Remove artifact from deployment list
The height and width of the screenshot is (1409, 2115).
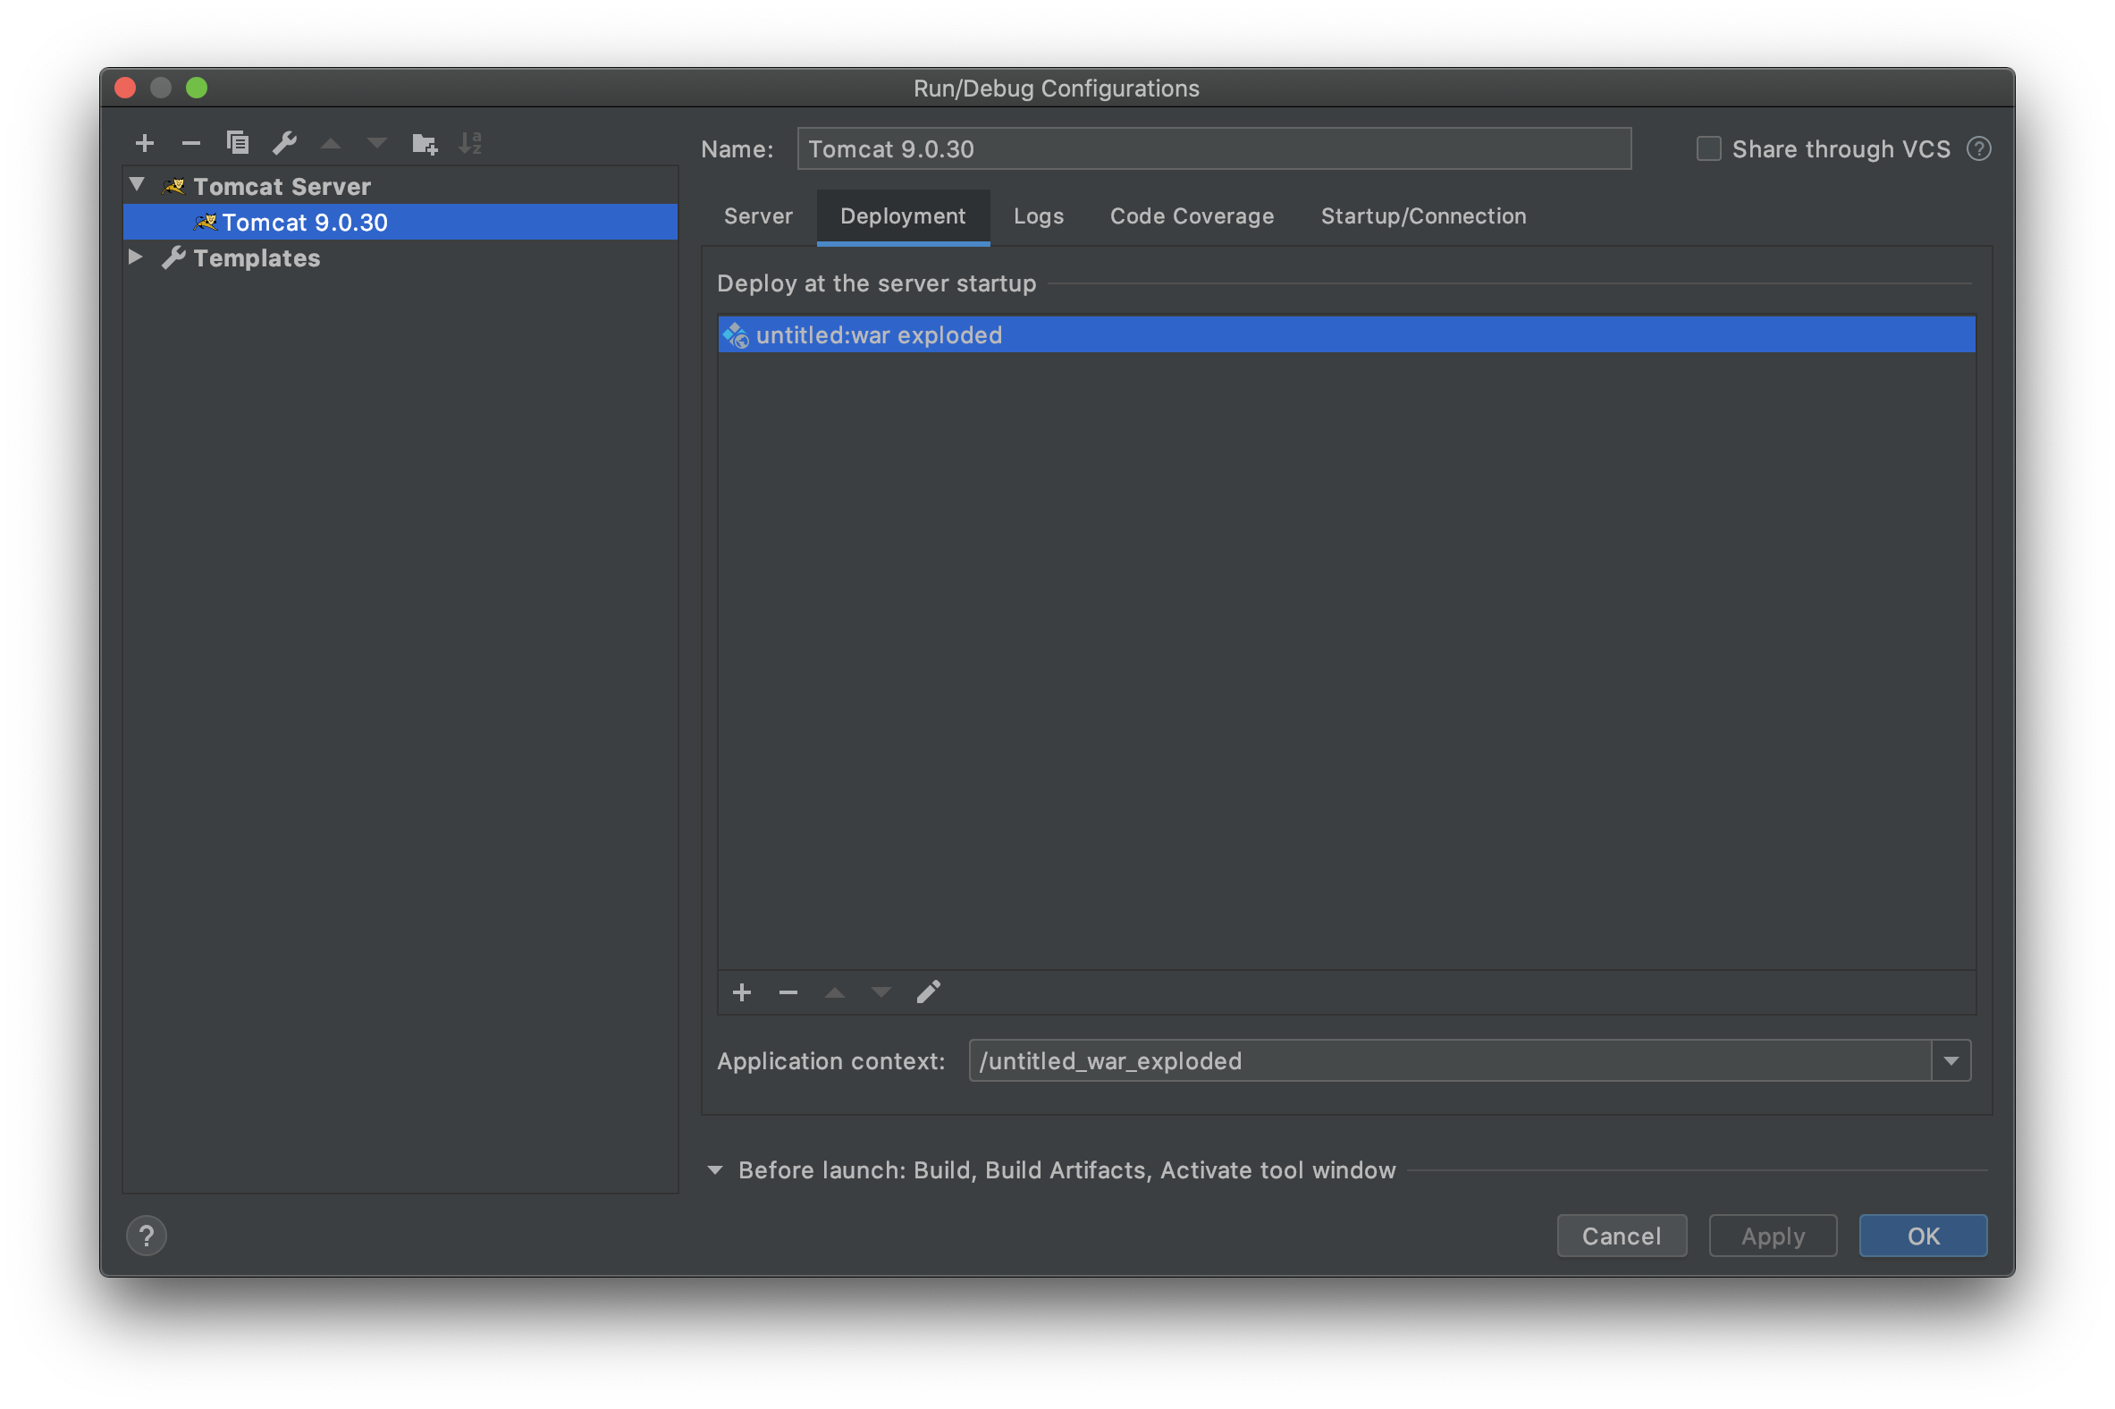(788, 992)
